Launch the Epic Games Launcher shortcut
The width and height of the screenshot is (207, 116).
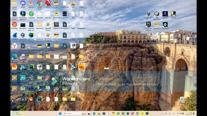click(x=148, y=24)
